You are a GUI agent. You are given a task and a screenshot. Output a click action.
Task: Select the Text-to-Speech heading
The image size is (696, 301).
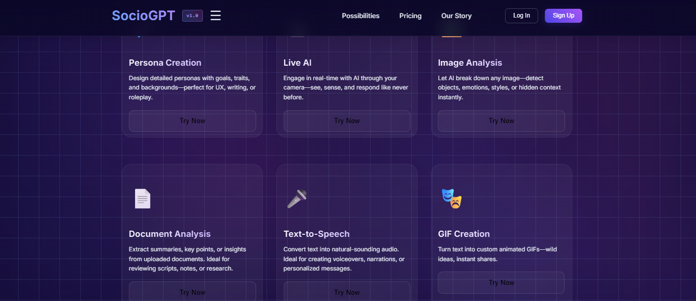[317, 234]
